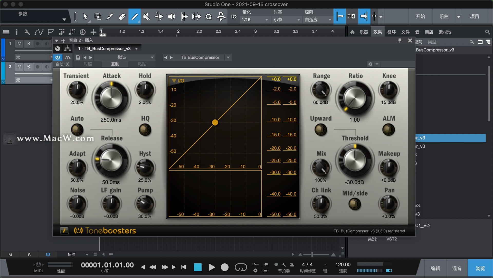Image resolution: width=493 pixels, height=278 pixels.
Task: Open the 编辑 edit view
Action: point(435,268)
